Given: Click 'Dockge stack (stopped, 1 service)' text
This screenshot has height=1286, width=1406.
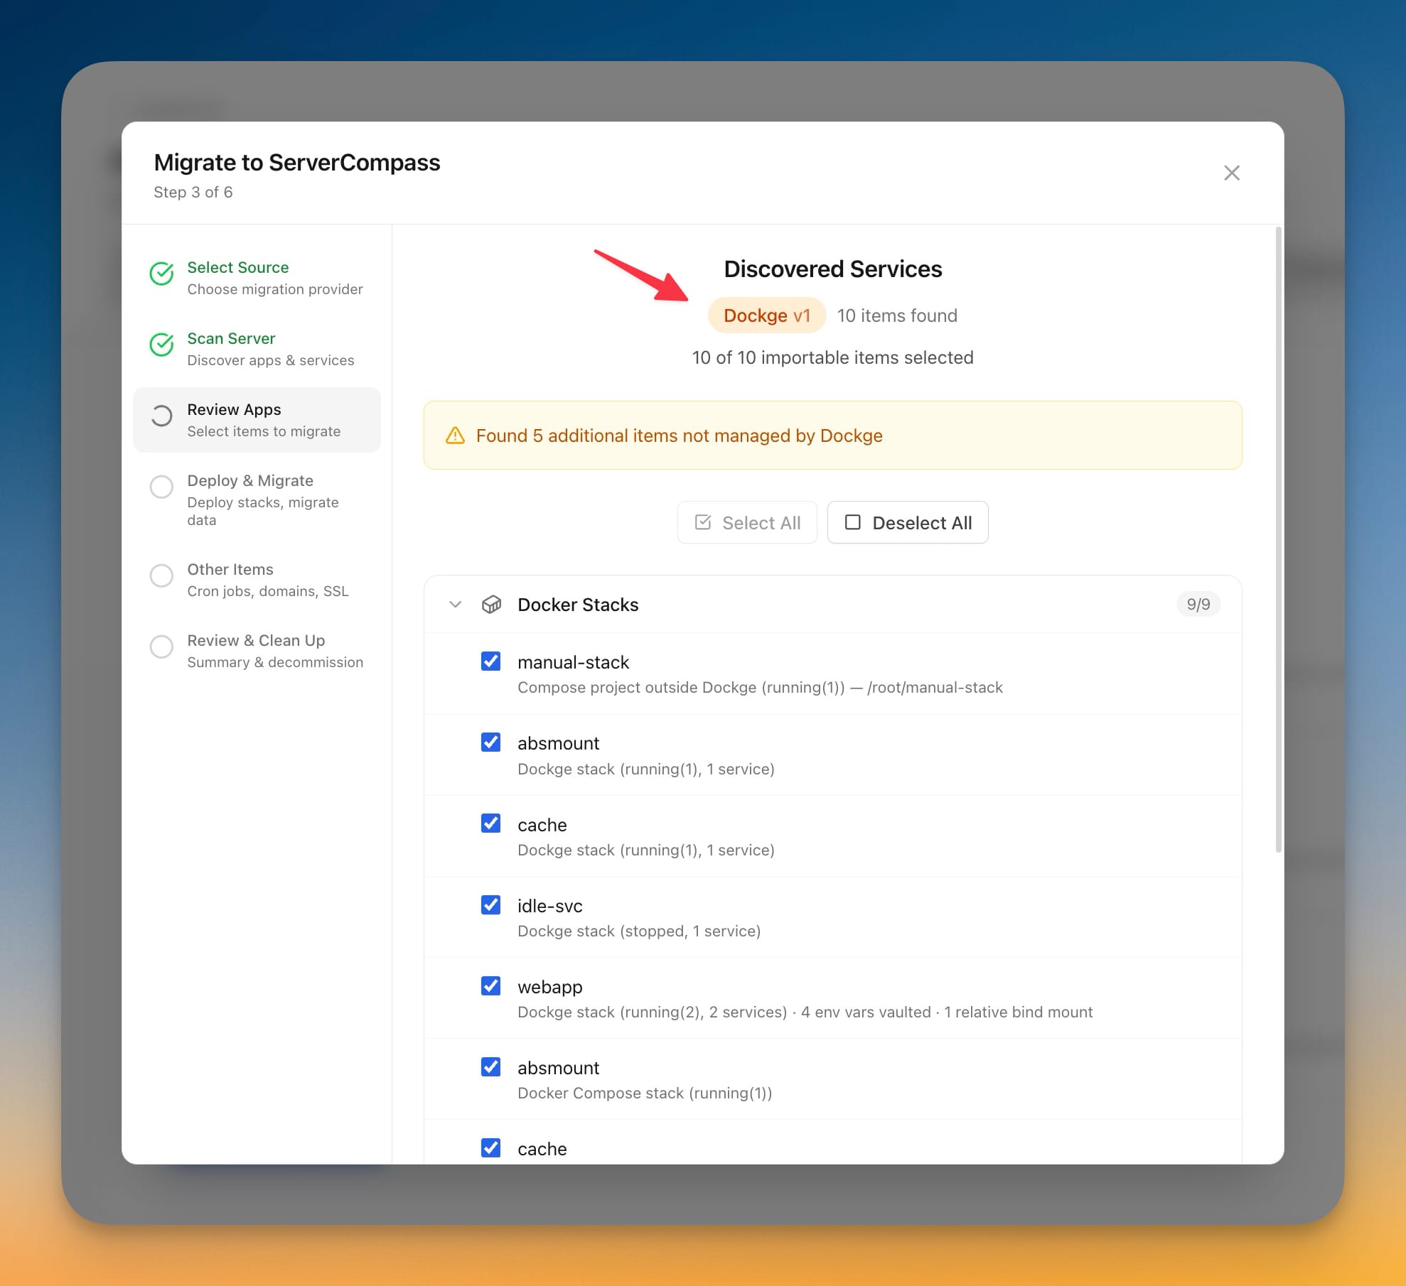Looking at the screenshot, I should 639,931.
